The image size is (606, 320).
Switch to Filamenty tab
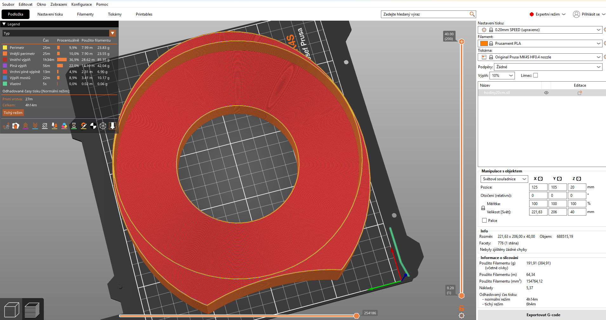click(85, 14)
